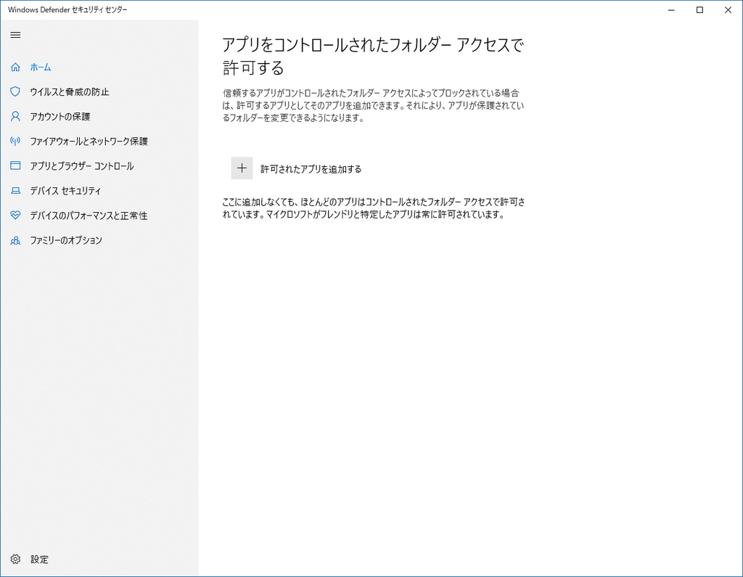Viewport: 743px width, 577px height.
Task: Click the gear settings icon
Action: point(15,559)
